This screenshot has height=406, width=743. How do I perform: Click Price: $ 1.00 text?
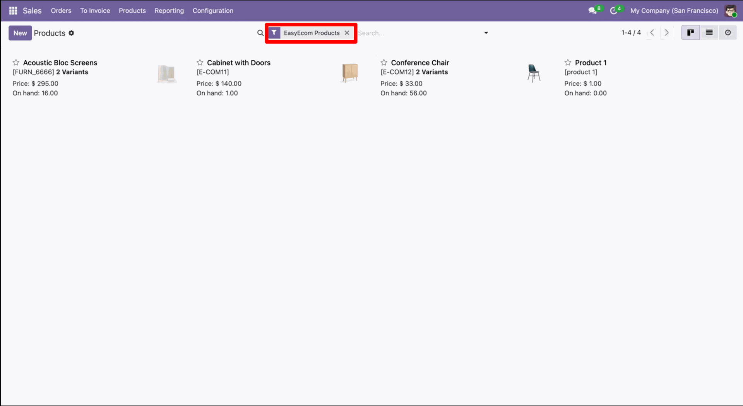pyautogui.click(x=583, y=83)
